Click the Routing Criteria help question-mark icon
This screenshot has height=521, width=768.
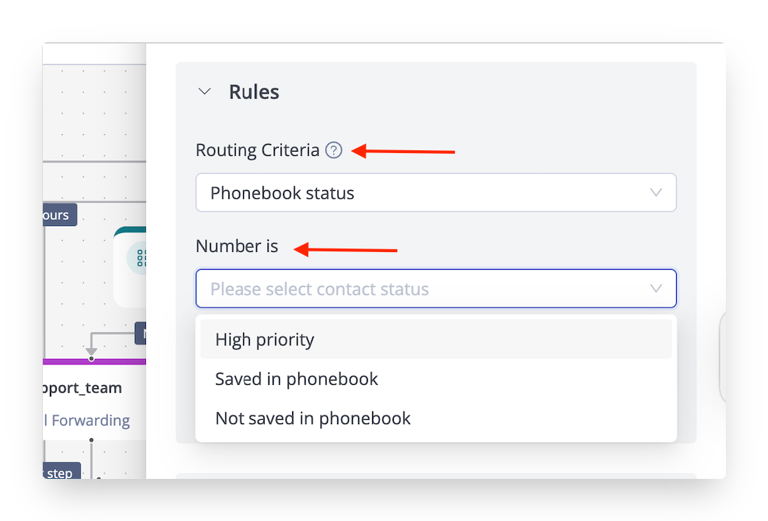coord(334,150)
